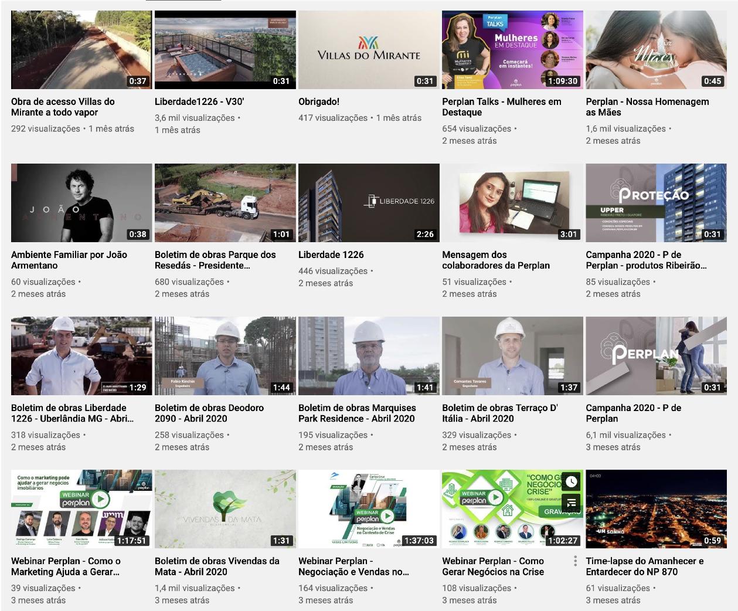738x611 pixels.
Task: Click the title Perplan - Nossa Homenagem as Mães
Action: pos(647,107)
